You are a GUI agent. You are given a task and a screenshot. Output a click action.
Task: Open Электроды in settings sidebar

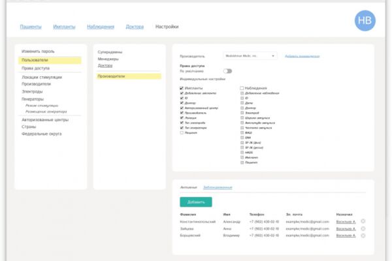pos(32,91)
